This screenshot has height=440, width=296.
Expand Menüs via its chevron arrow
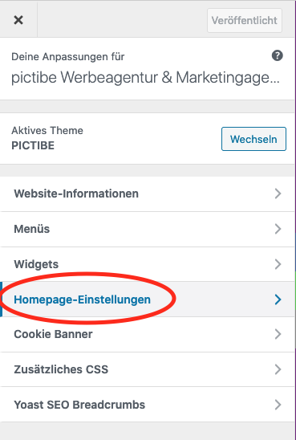pyautogui.click(x=278, y=229)
